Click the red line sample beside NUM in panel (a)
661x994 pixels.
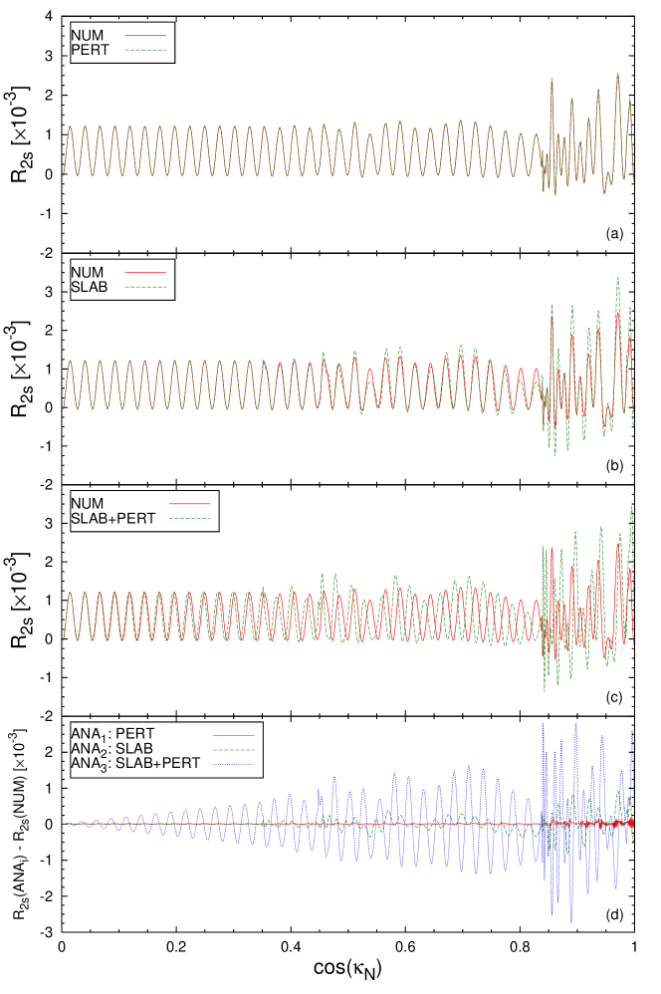[145, 36]
